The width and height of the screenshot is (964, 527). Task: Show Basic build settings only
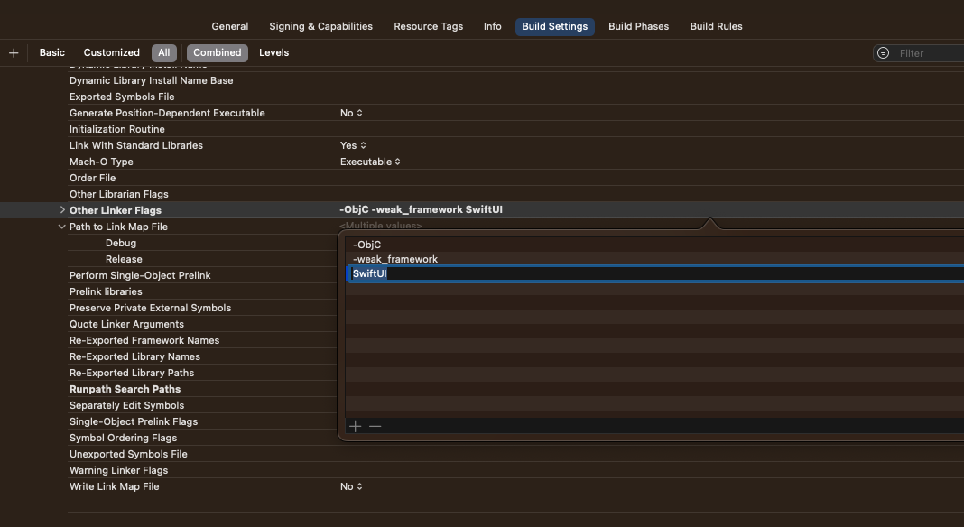(x=52, y=52)
